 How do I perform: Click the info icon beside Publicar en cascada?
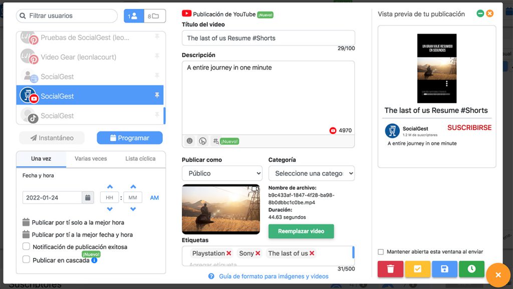[x=94, y=260]
